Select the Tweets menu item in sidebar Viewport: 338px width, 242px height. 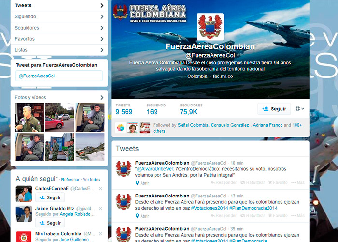point(58,6)
